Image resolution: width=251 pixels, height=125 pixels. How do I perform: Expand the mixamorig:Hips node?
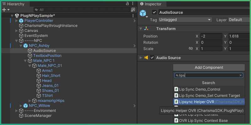pos(30,101)
